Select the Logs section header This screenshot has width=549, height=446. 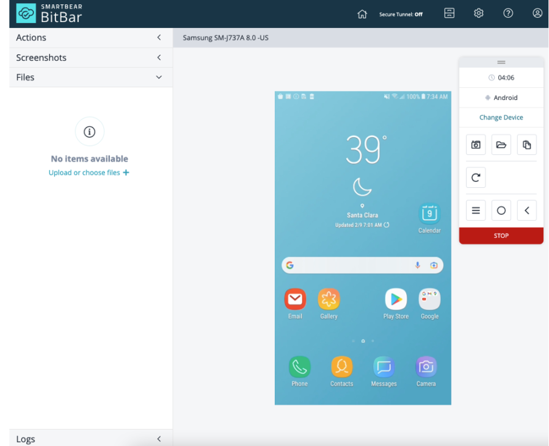point(91,438)
